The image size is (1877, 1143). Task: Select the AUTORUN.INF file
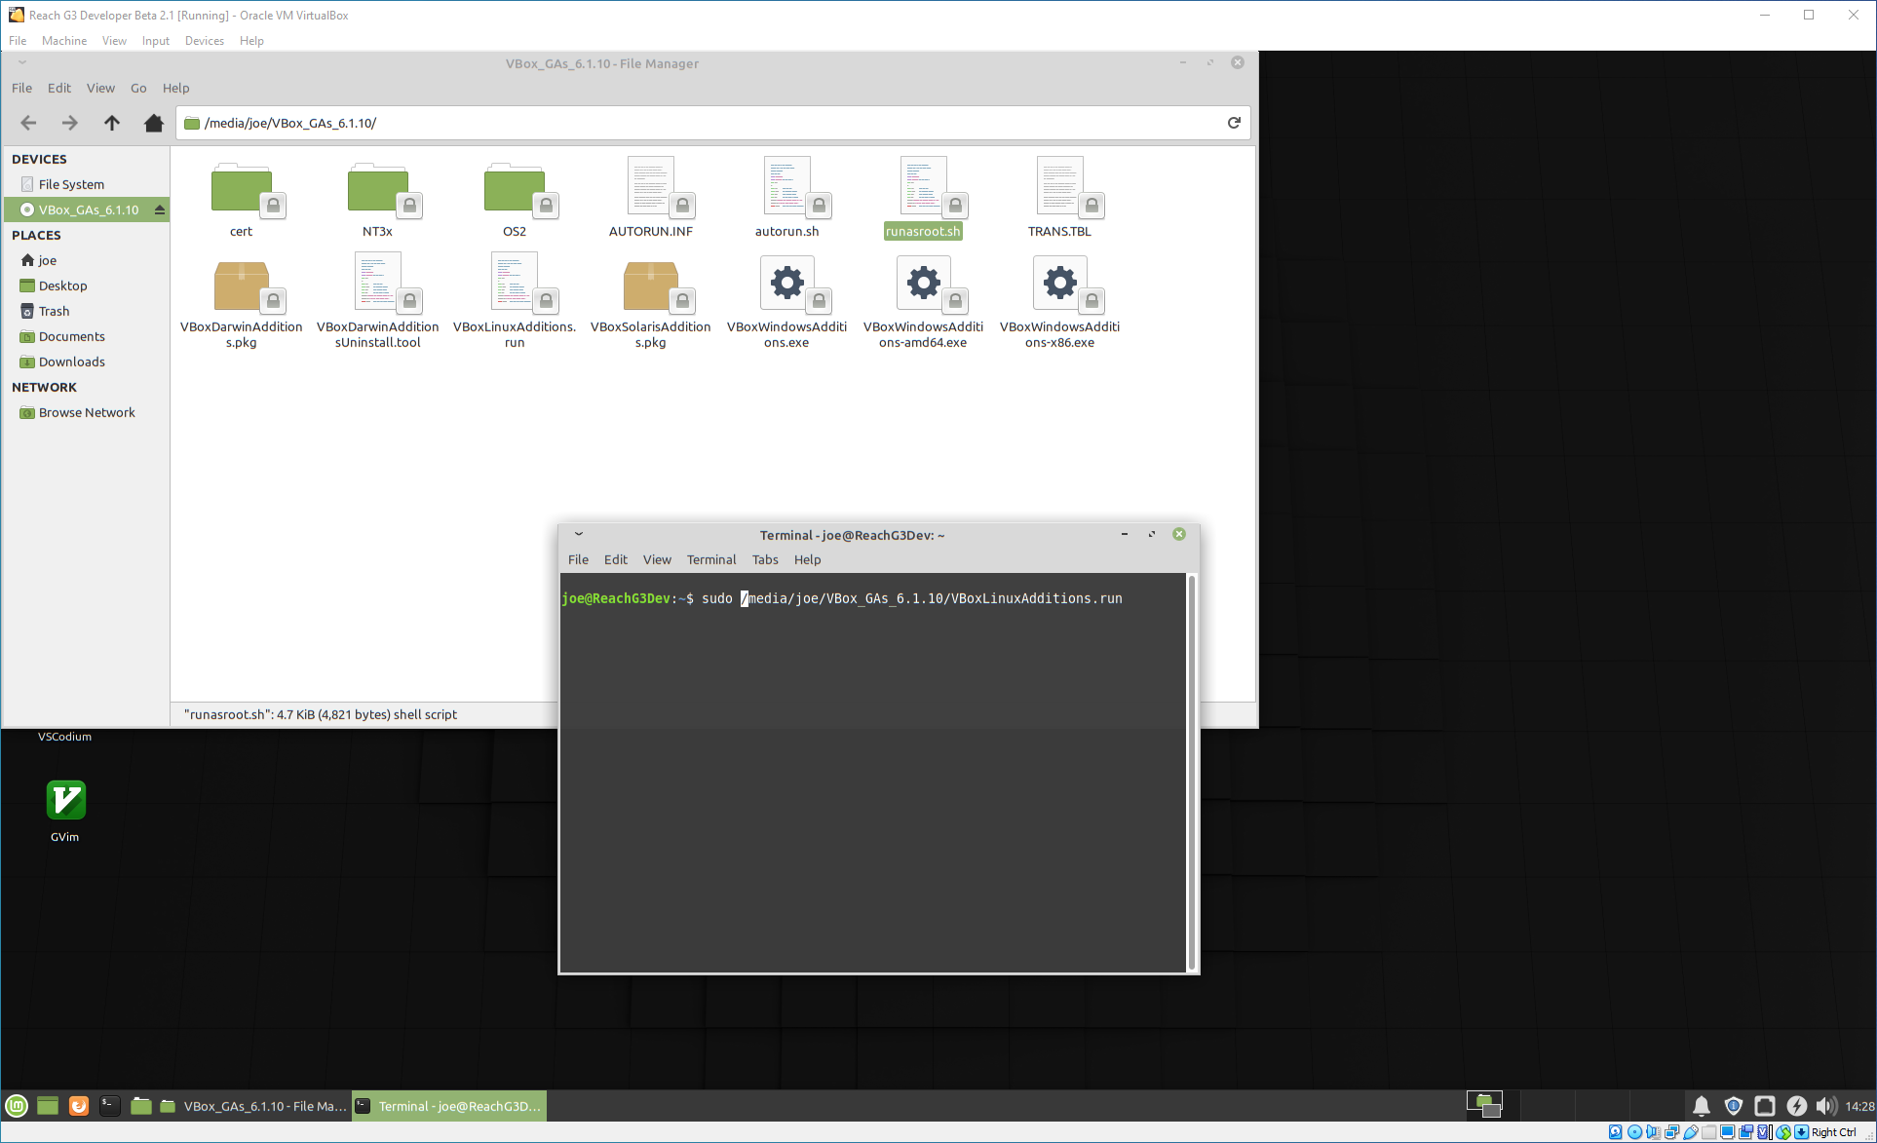click(651, 198)
